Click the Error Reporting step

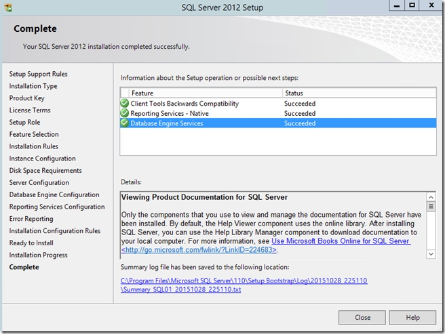coord(31,219)
